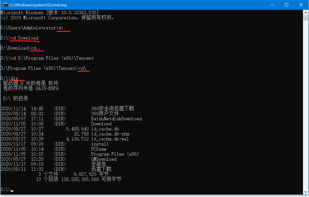
Task: Click the 2019 Microsoft Corporation copyright line
Action: click(57, 18)
